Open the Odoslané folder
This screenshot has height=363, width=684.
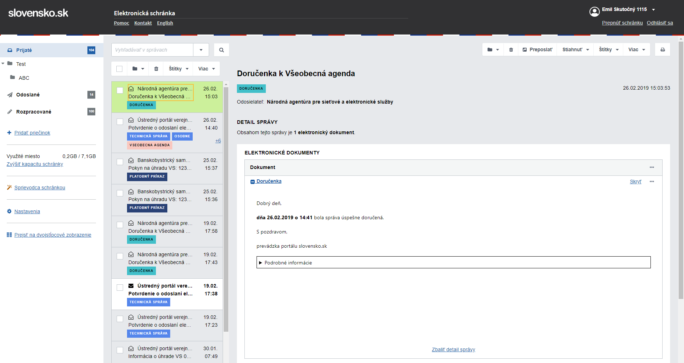[28, 95]
